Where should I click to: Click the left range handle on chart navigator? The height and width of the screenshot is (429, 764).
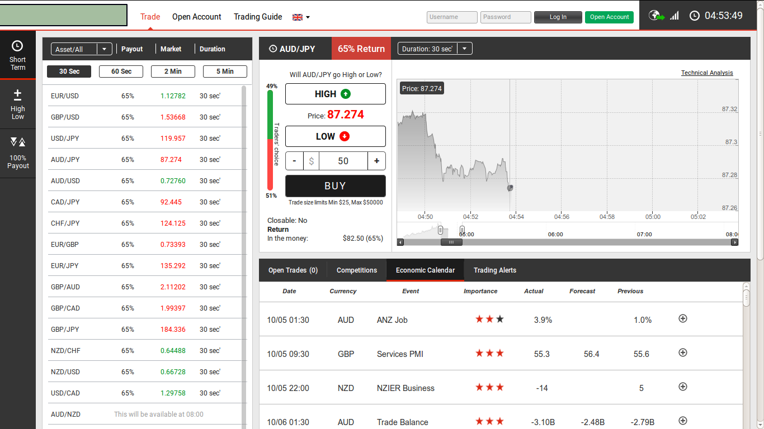(441, 230)
